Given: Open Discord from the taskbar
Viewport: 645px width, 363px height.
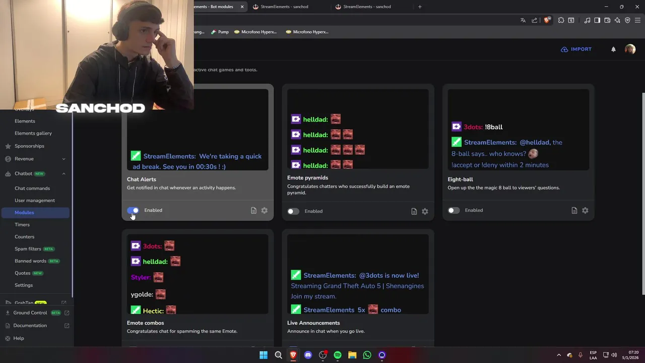Looking at the screenshot, I should [308, 355].
